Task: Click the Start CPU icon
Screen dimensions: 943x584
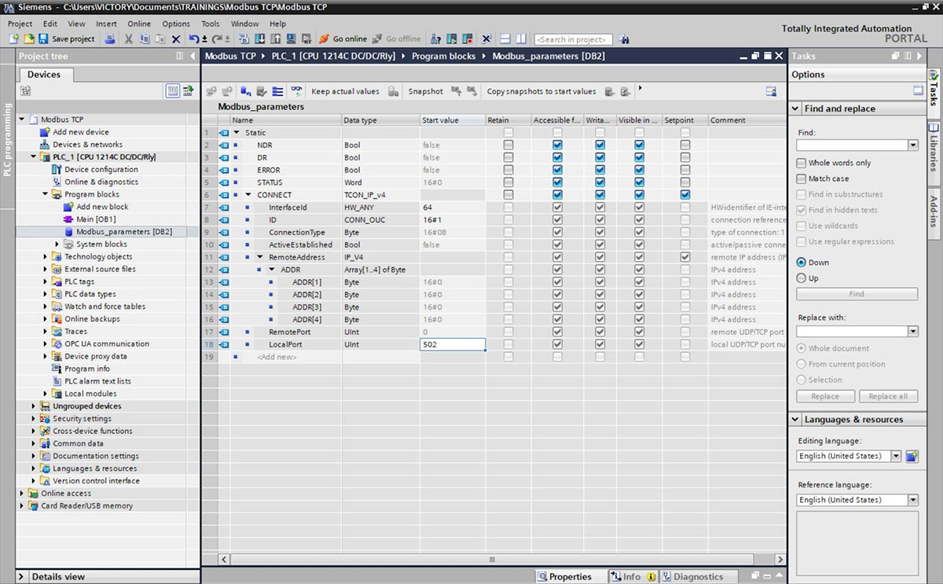Action: click(450, 39)
